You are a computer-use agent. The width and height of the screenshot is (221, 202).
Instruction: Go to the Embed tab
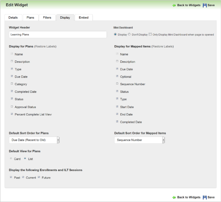pos(84,17)
